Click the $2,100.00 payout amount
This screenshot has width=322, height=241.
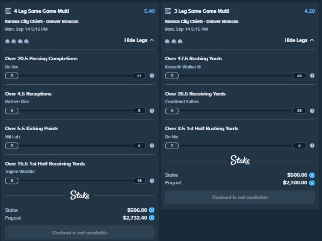pos(295,183)
